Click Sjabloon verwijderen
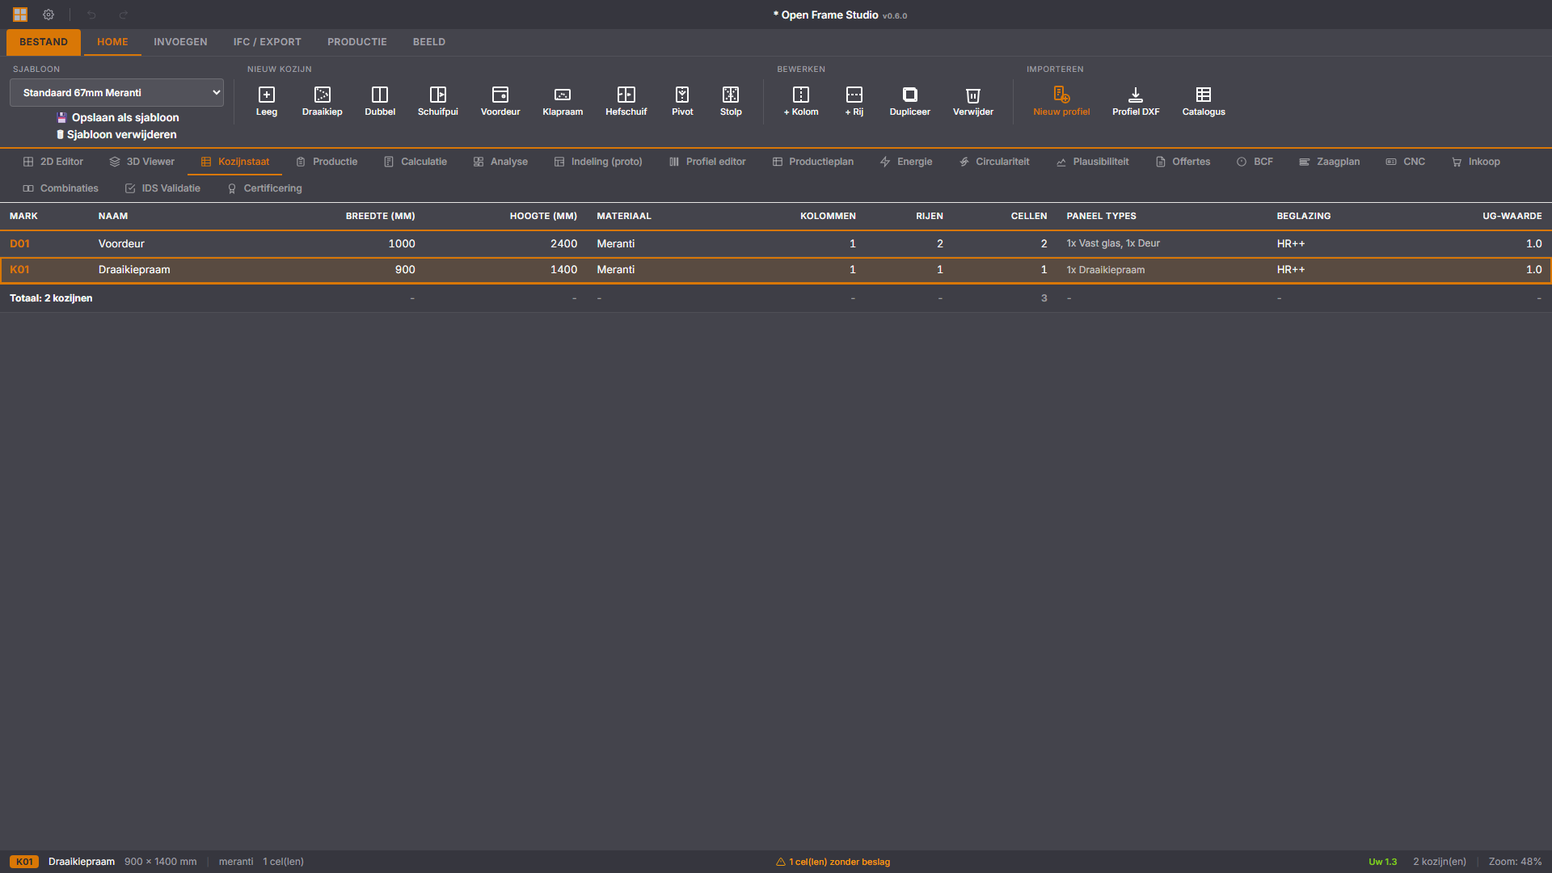The width and height of the screenshot is (1552, 873). tap(116, 135)
